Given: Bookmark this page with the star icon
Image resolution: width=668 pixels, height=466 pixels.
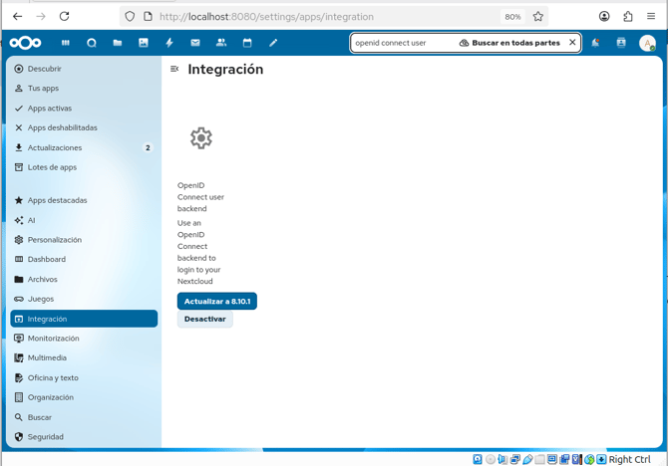Looking at the screenshot, I should click(x=538, y=16).
